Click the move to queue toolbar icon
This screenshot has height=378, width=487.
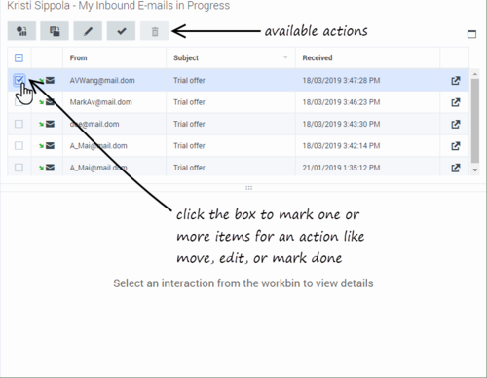click(21, 31)
